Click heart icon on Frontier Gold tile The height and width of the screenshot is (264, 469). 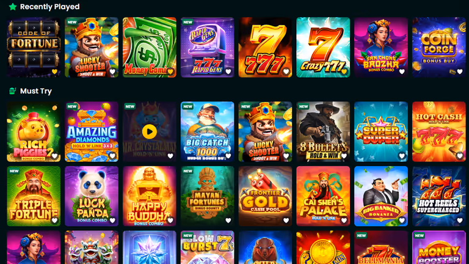(286, 221)
